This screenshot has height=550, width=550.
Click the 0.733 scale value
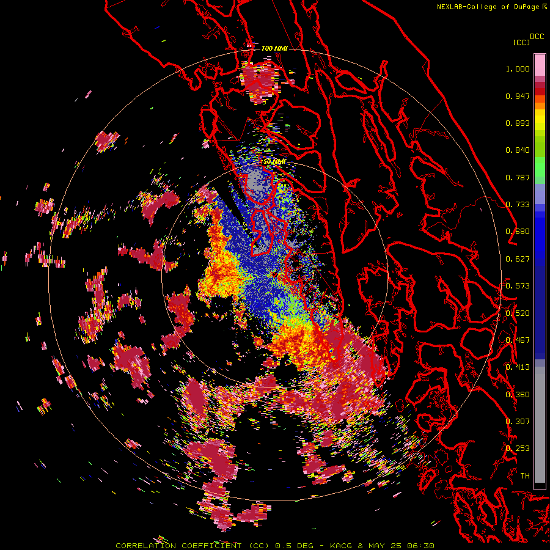pos(518,205)
